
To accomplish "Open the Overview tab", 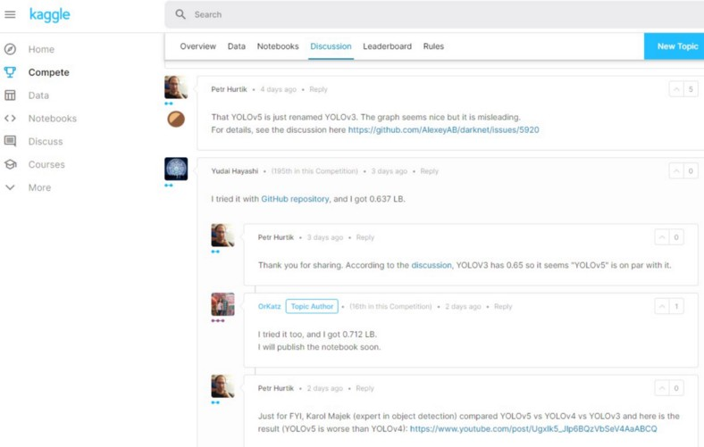I will pos(197,46).
